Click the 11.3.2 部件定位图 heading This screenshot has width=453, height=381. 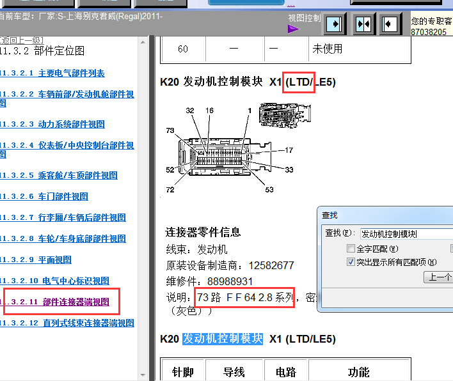click(x=42, y=51)
